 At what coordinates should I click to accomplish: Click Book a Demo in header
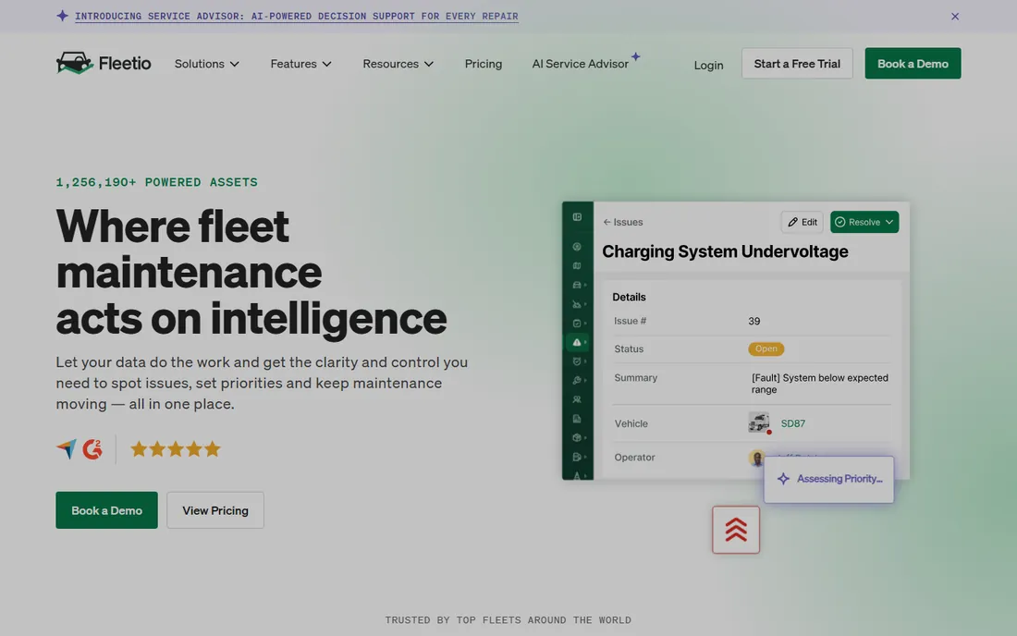click(913, 64)
